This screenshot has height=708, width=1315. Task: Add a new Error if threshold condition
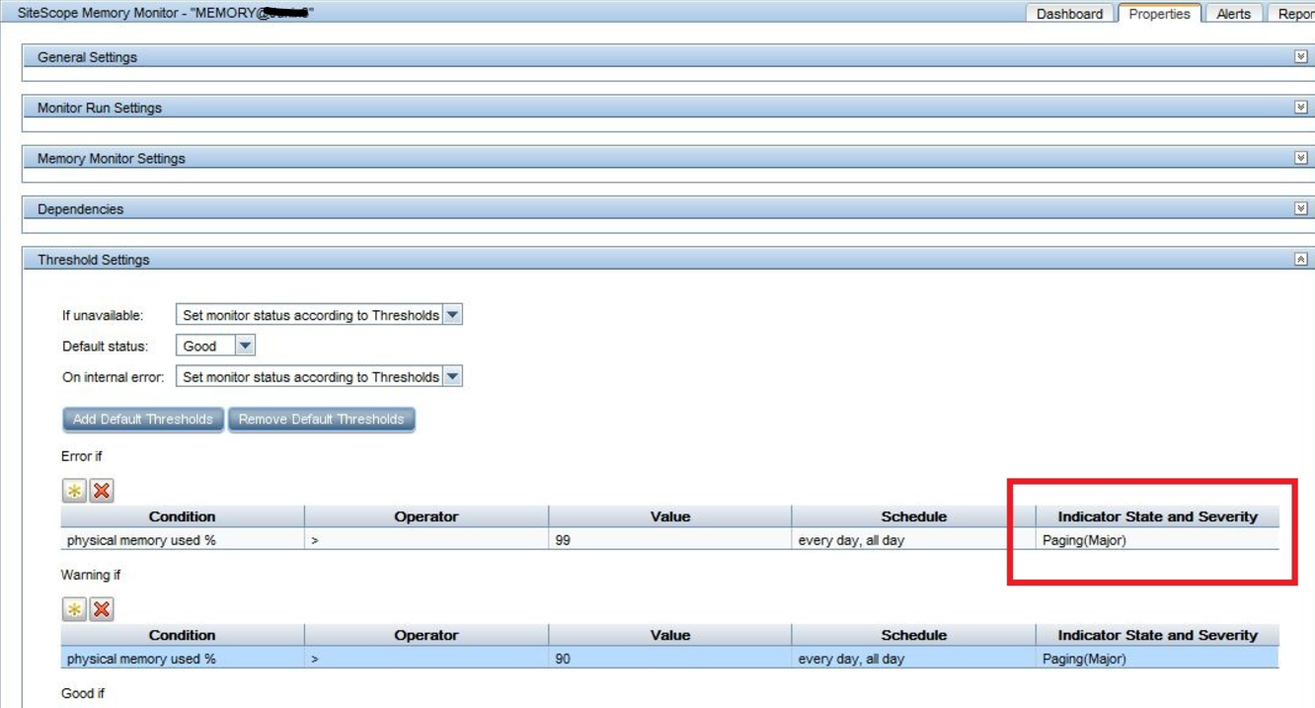point(74,490)
